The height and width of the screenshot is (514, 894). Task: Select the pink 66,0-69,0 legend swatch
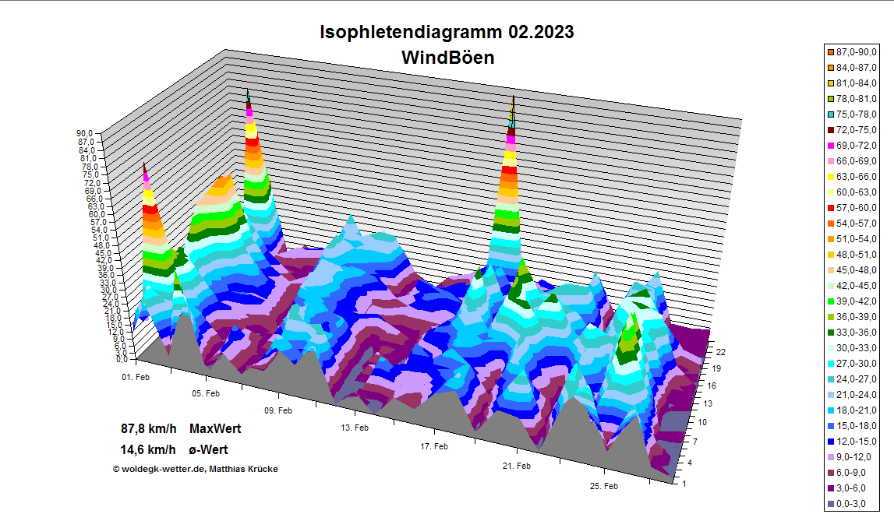(831, 161)
